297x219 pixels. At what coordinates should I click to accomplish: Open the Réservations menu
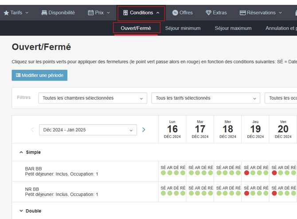[x=261, y=13]
